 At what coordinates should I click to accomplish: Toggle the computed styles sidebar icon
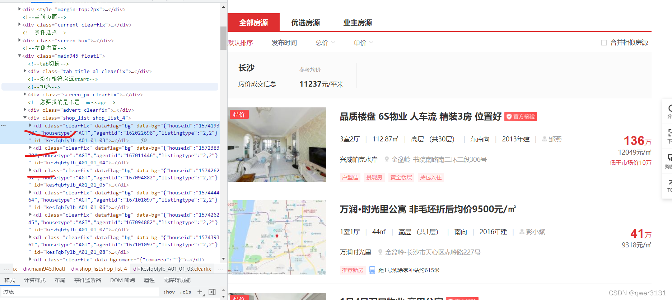point(212,292)
